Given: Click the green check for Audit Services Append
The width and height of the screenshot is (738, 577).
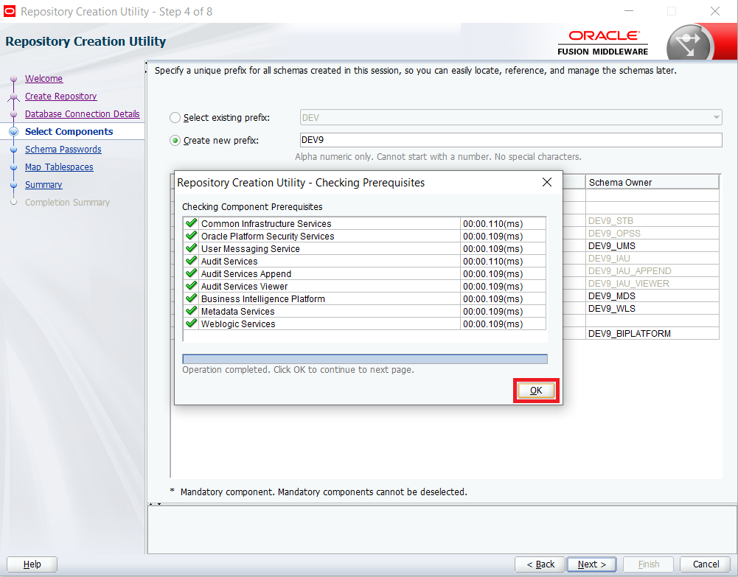Looking at the screenshot, I should (191, 273).
